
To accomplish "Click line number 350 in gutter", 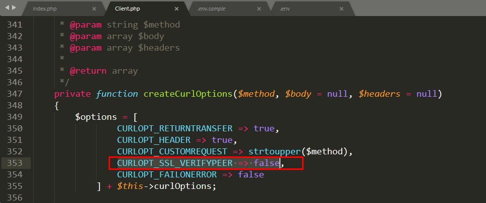I will pyautogui.click(x=15, y=128).
